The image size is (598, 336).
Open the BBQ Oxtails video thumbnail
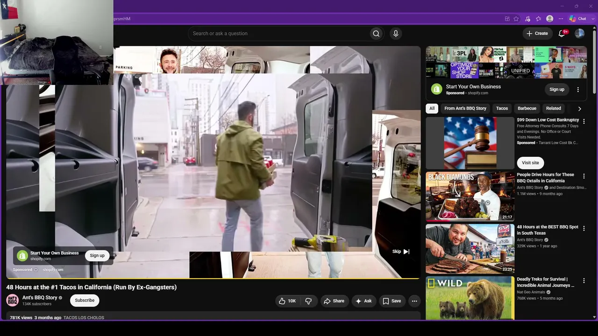(470, 196)
